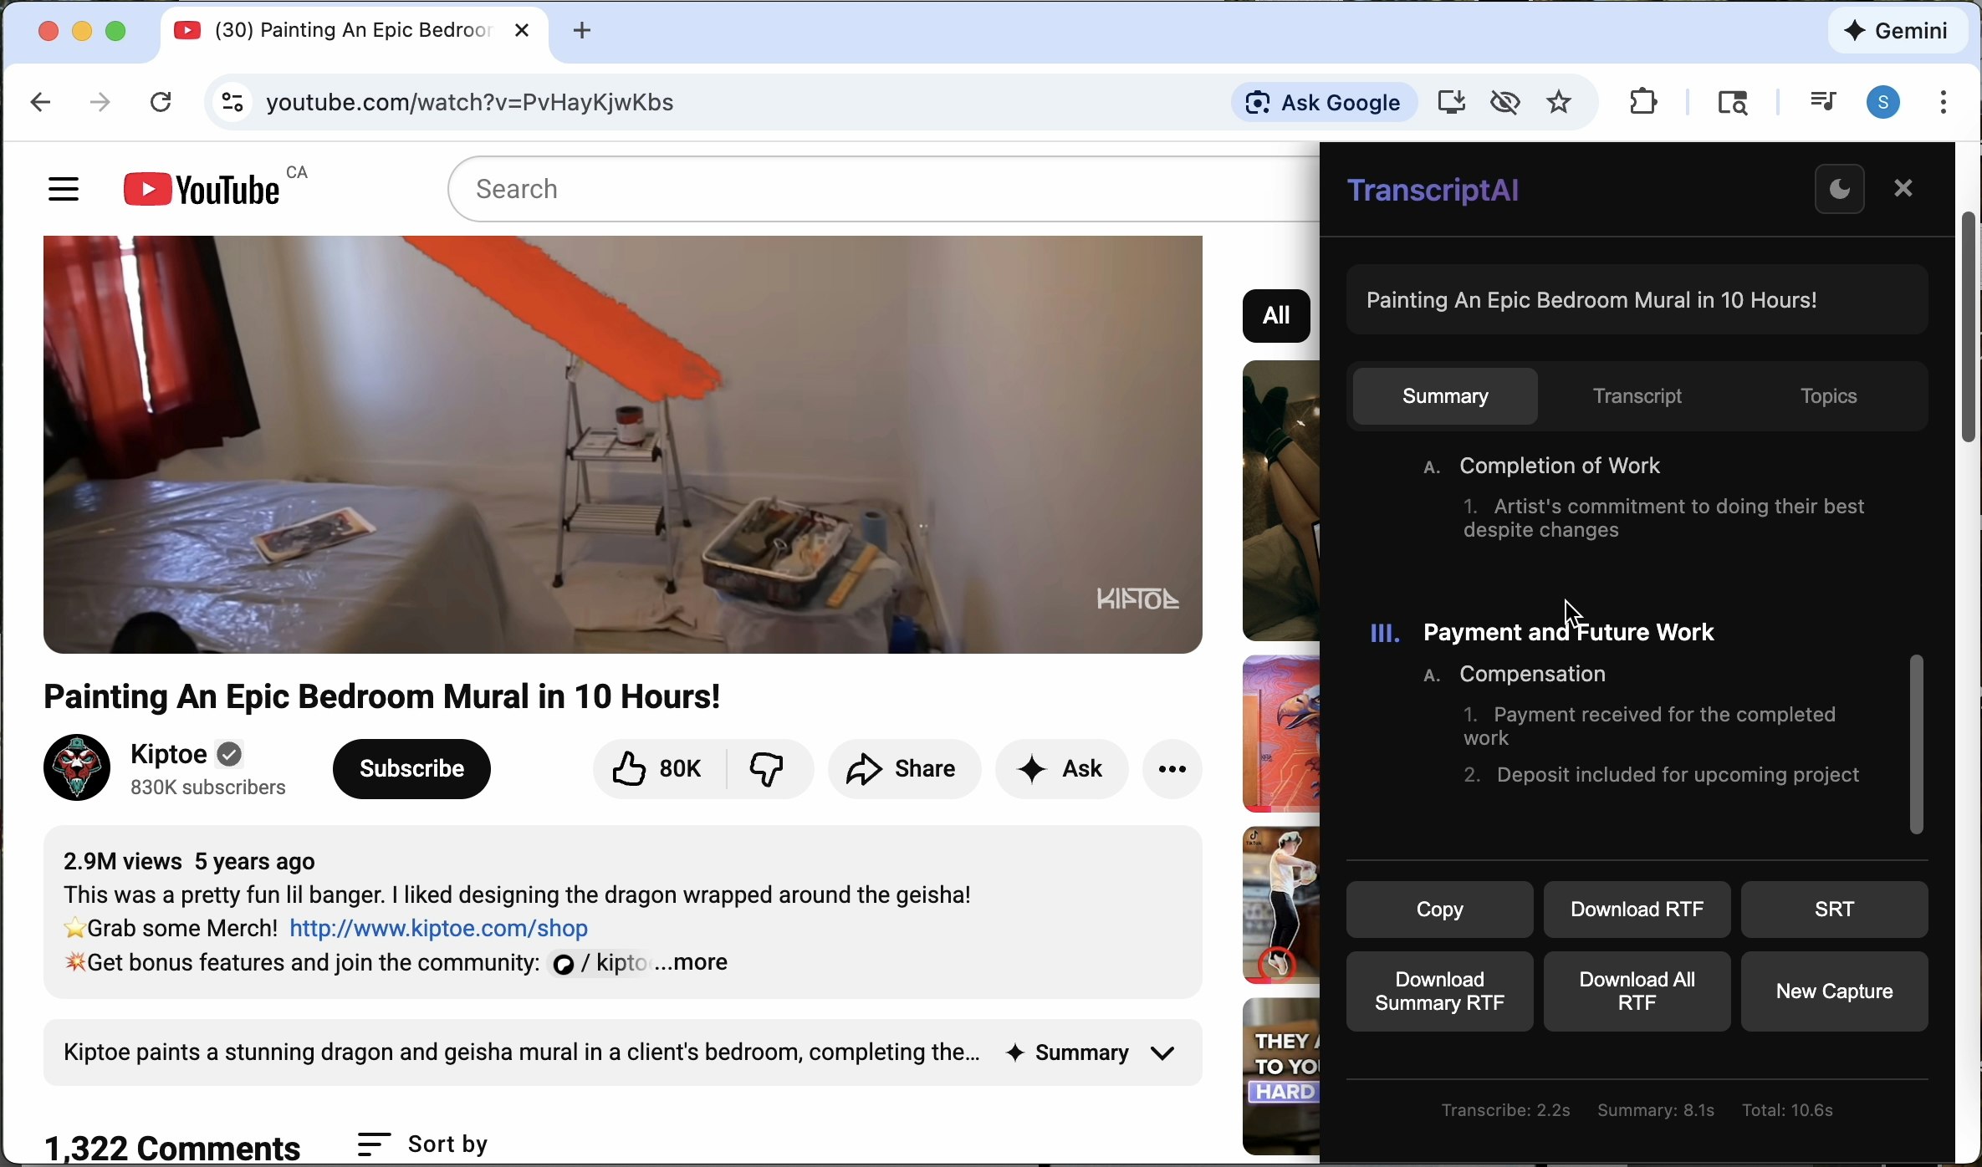Image resolution: width=1982 pixels, height=1167 pixels.
Task: Click the Ask Google button in the address bar
Action: pos(1324,101)
